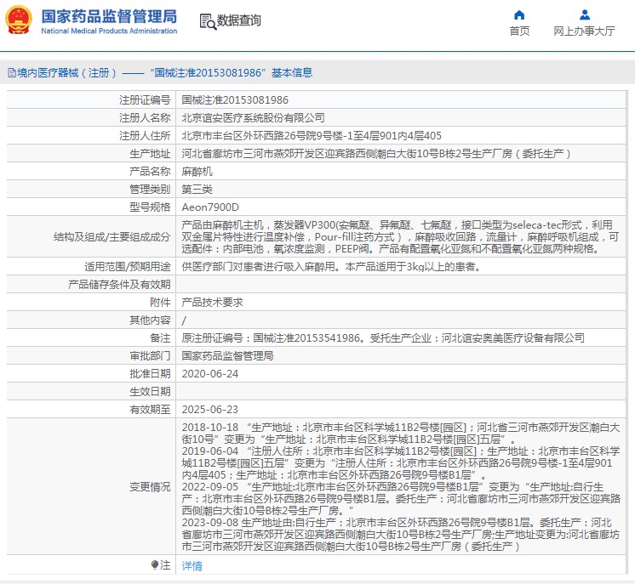Screen dimensions: 635x584
Task: Click the national emblem logo
Action: (19, 20)
